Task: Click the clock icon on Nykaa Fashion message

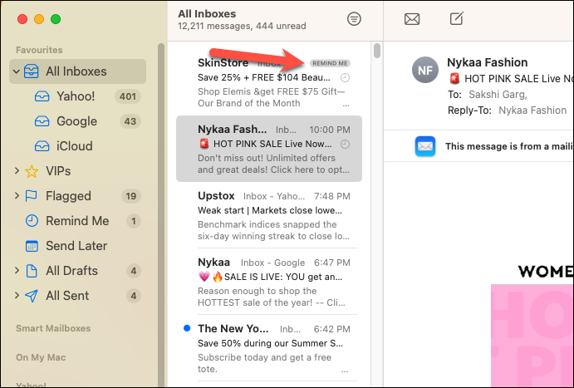Action: click(x=346, y=145)
